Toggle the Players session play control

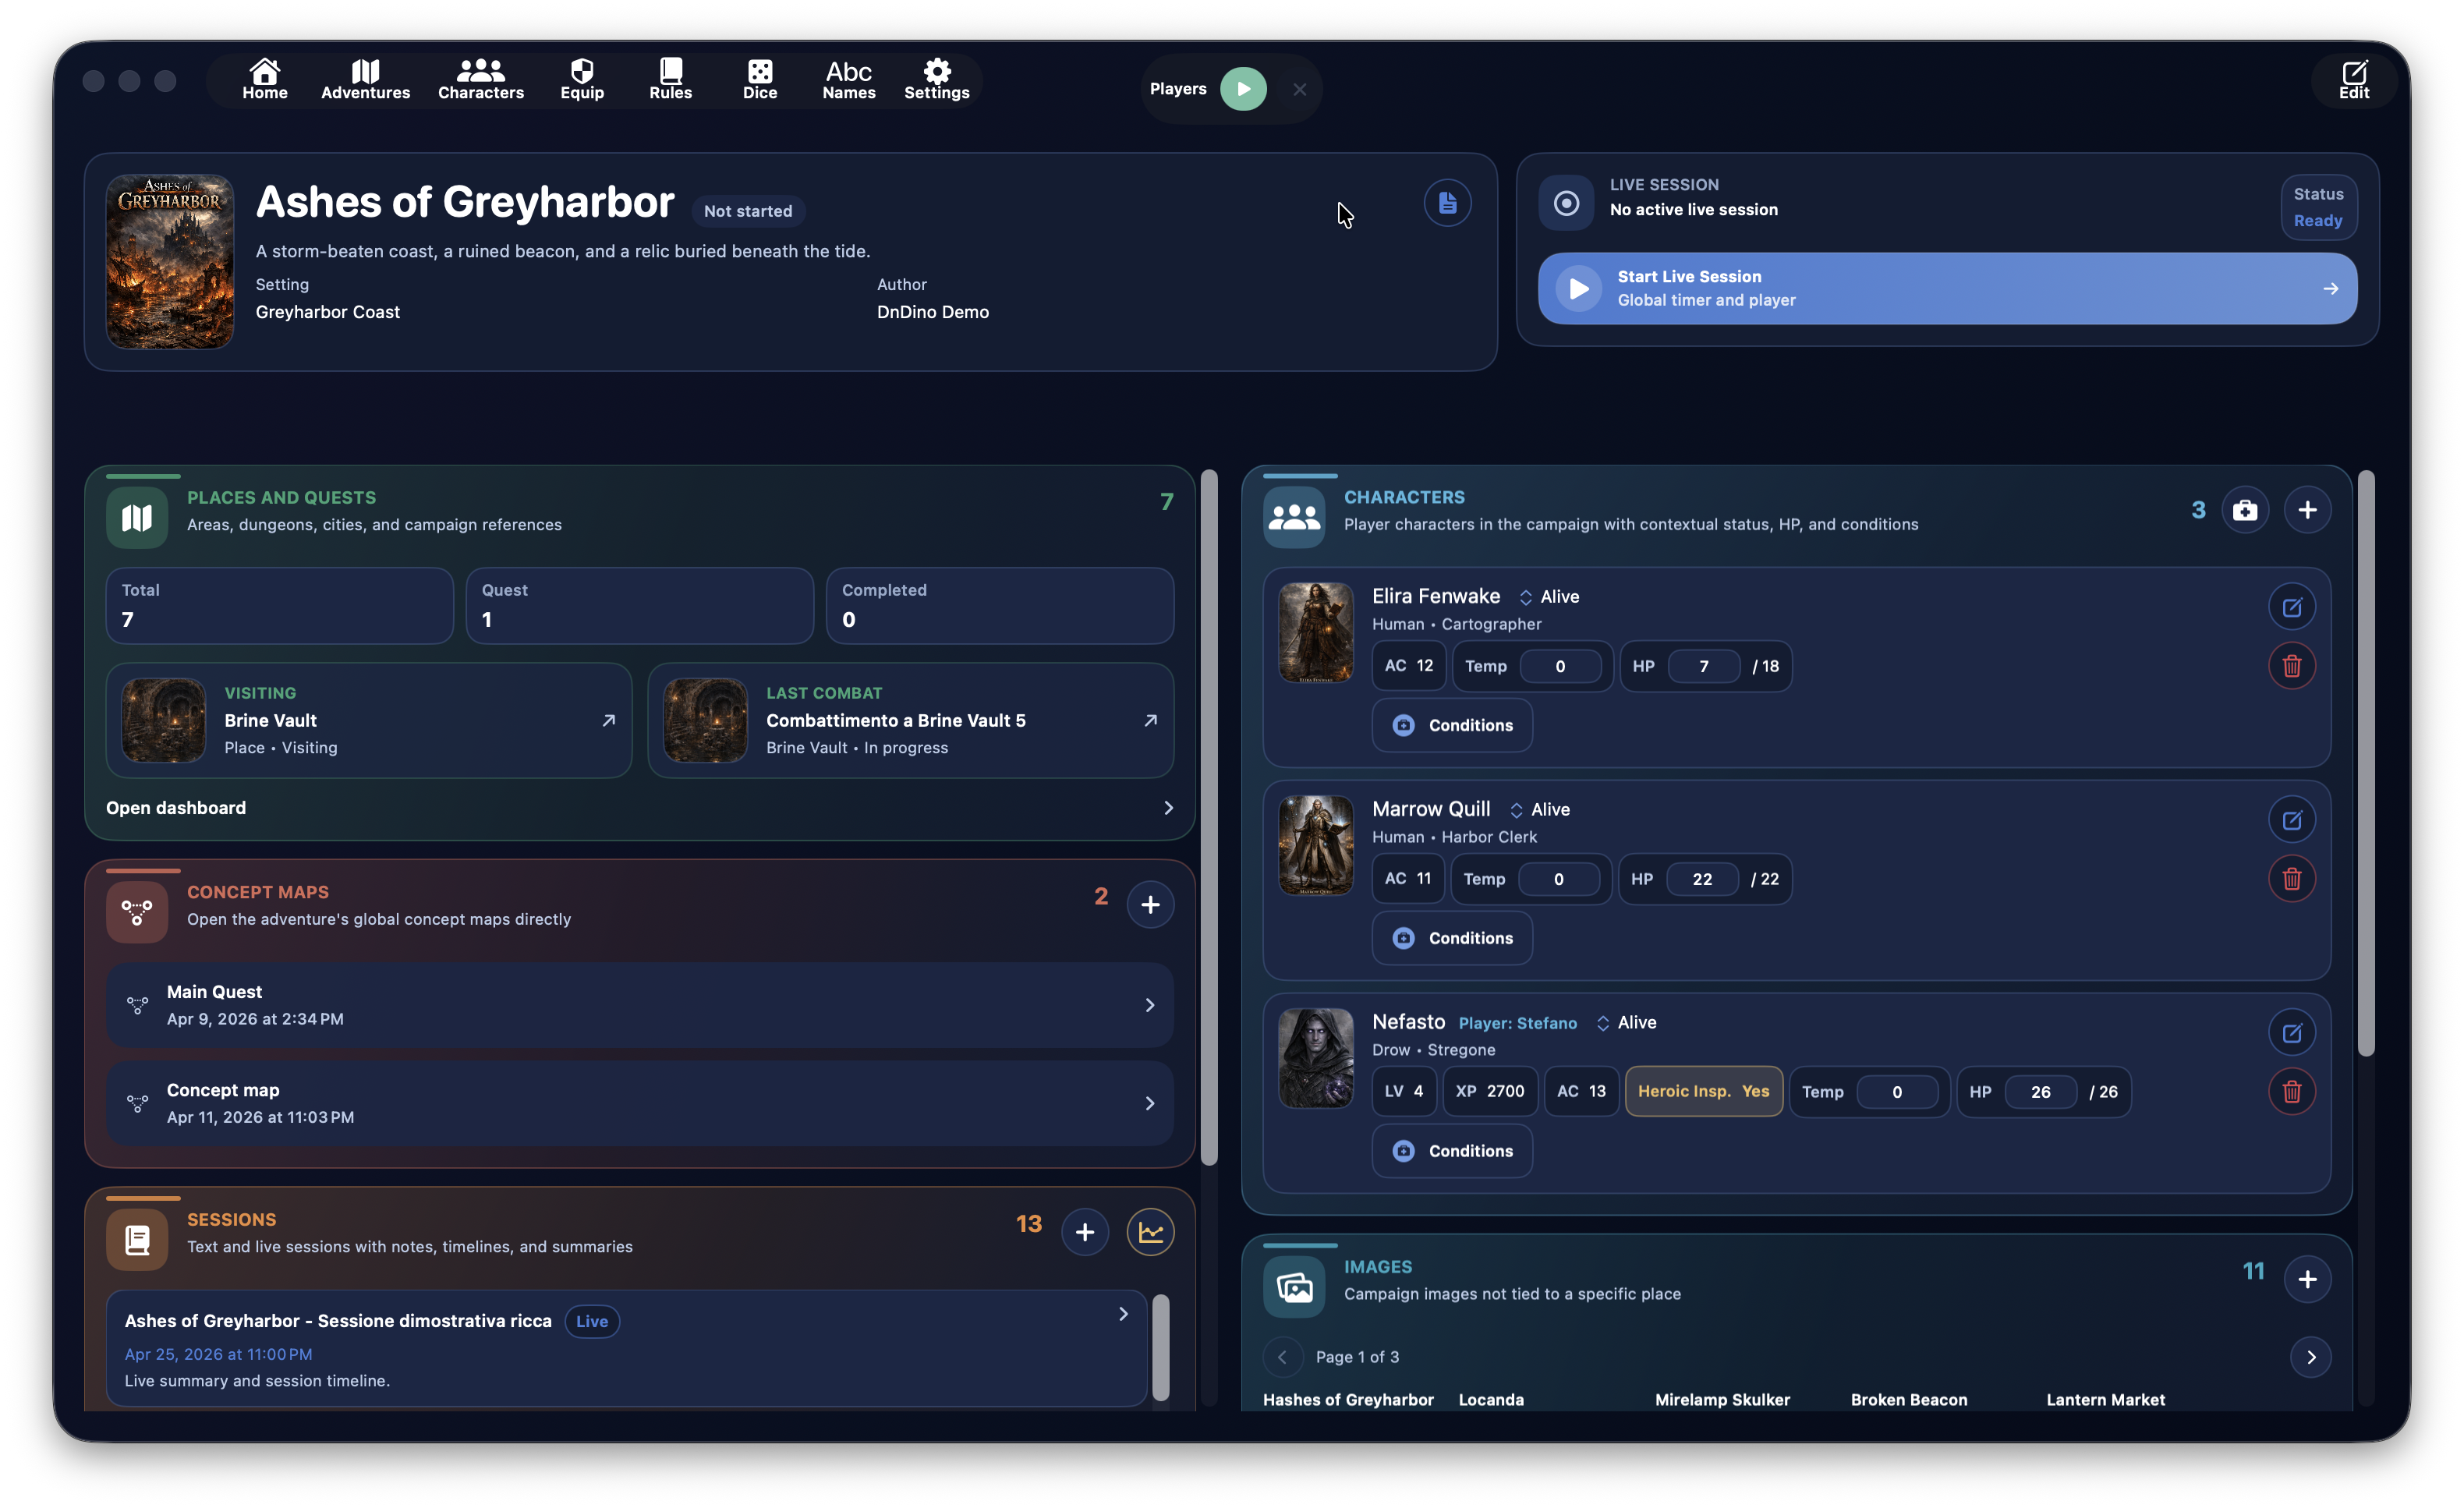click(x=1243, y=88)
